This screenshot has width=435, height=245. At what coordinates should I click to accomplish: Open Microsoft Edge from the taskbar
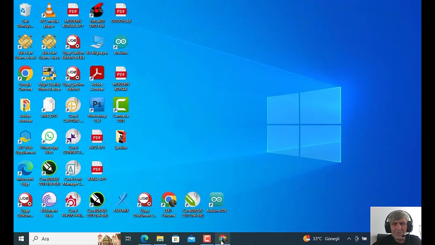(144, 239)
